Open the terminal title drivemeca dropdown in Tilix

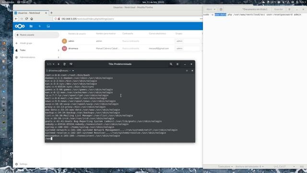point(60,71)
